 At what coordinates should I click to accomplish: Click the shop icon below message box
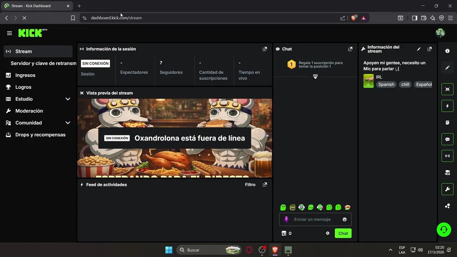(x=284, y=233)
